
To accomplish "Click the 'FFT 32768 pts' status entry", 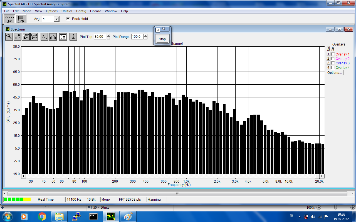I will click(132, 200).
